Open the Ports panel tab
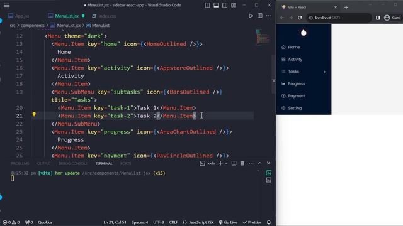This screenshot has height=226, width=403. pos(126,163)
